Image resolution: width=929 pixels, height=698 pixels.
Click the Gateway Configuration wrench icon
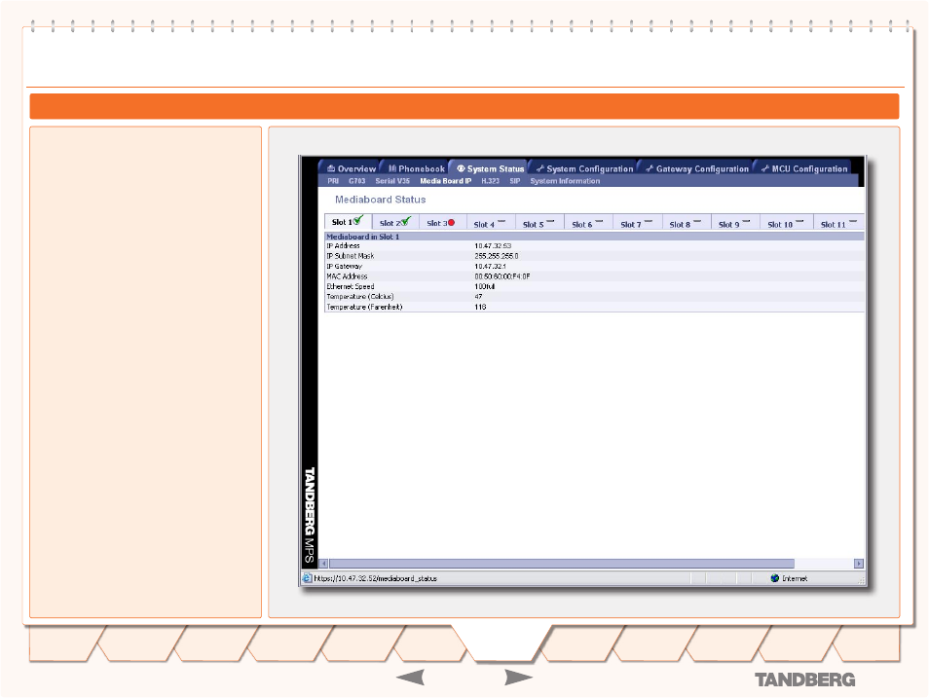(650, 168)
